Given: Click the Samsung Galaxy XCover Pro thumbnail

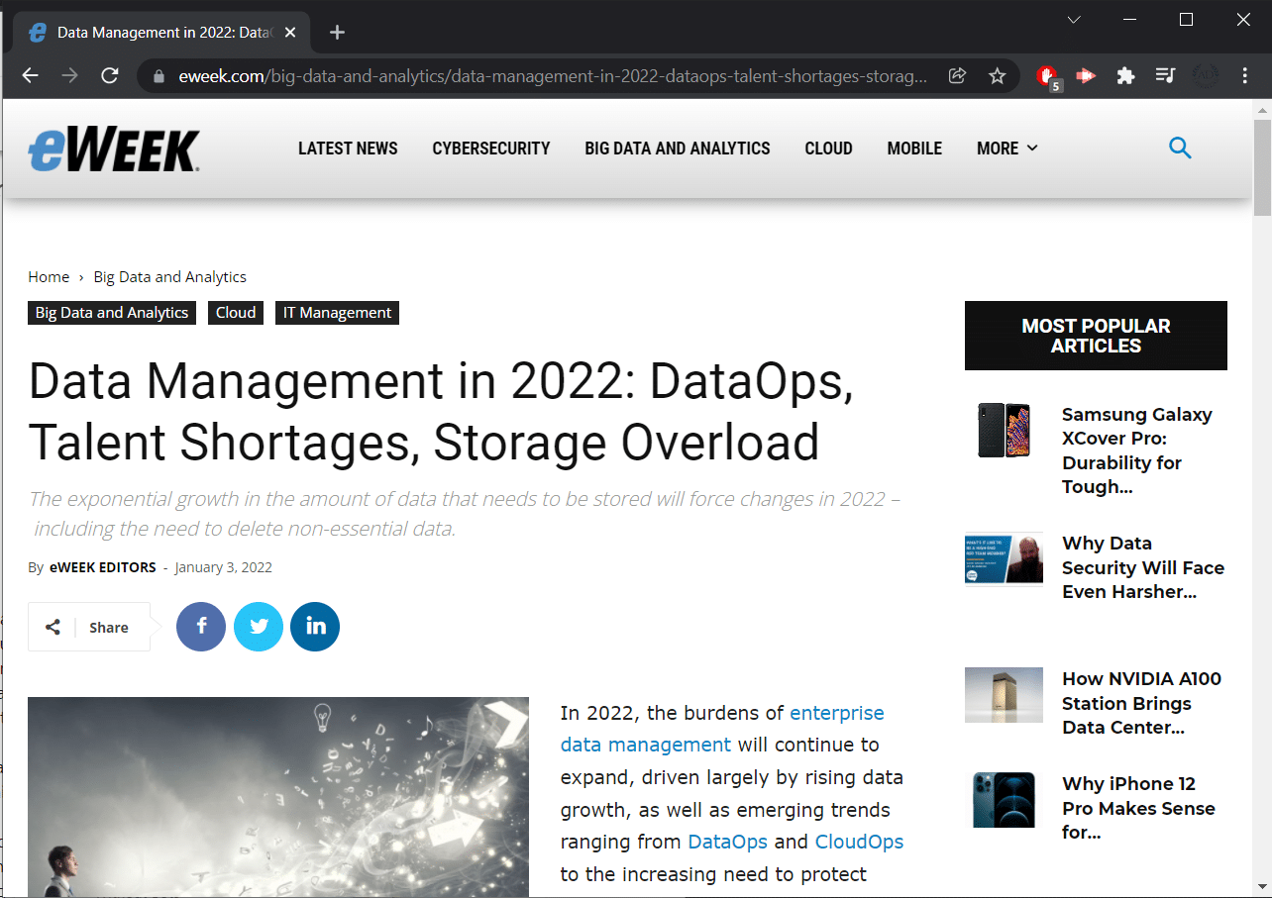Looking at the screenshot, I should (x=1004, y=431).
